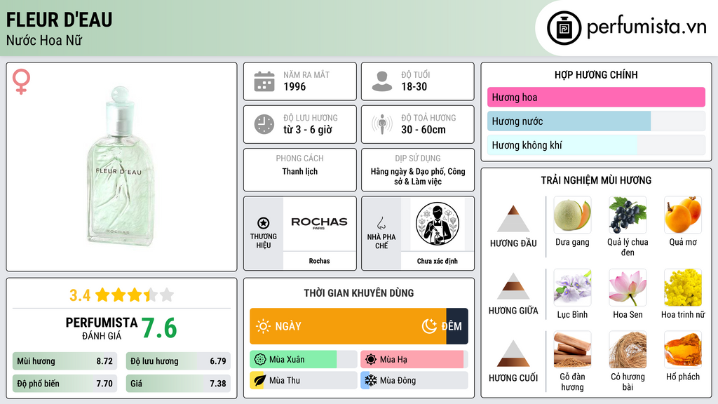Click the pink Hương hoa accord bar
This screenshot has width=718, height=404.
(596, 97)
